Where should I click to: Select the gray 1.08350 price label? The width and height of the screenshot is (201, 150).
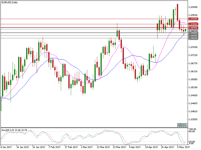pyautogui.click(x=193, y=35)
